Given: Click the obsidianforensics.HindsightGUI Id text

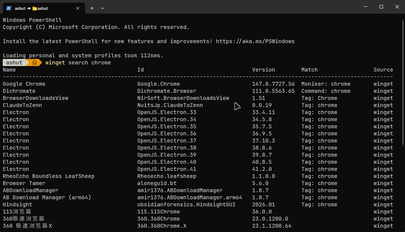Looking at the screenshot, I should [x=186, y=205].
